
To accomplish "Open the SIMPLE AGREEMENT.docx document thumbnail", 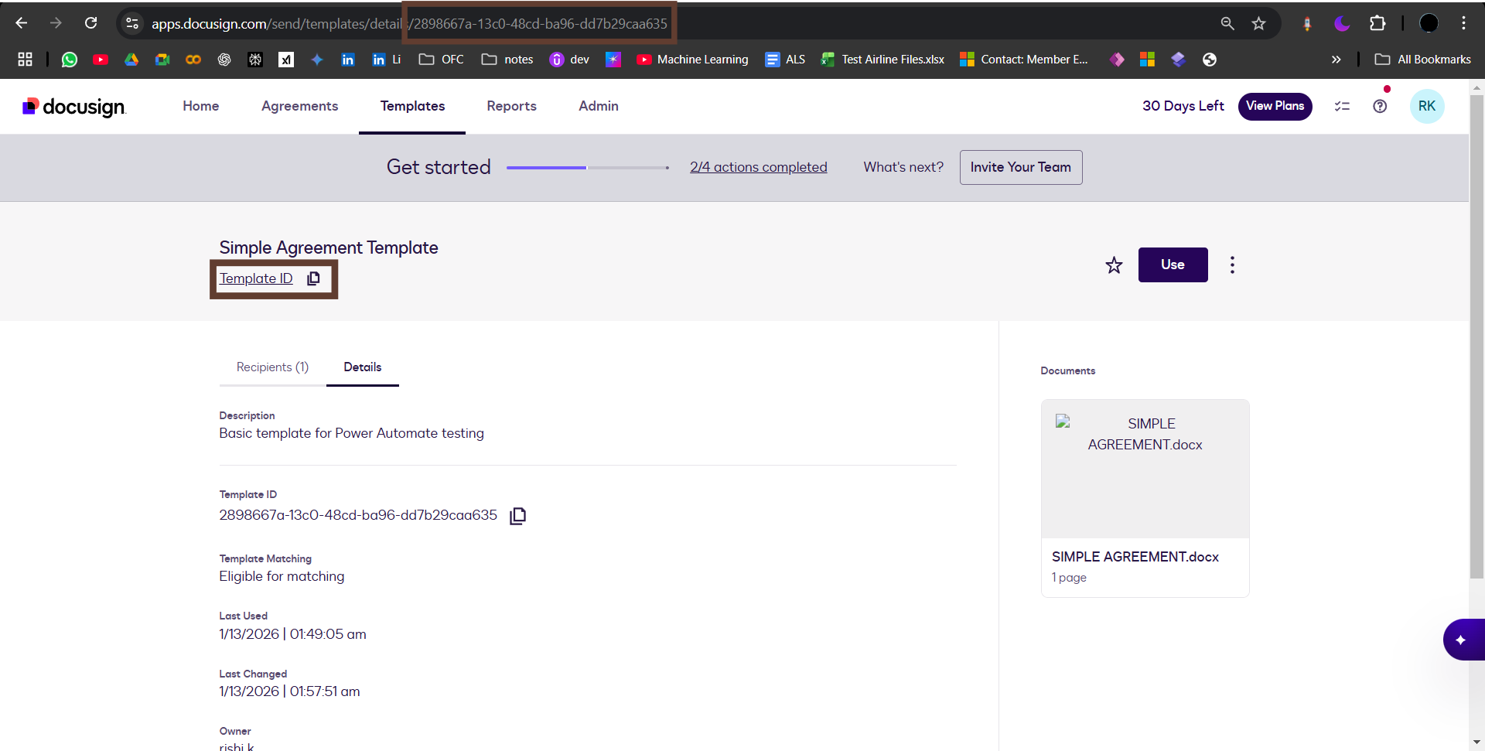I will click(x=1145, y=469).
